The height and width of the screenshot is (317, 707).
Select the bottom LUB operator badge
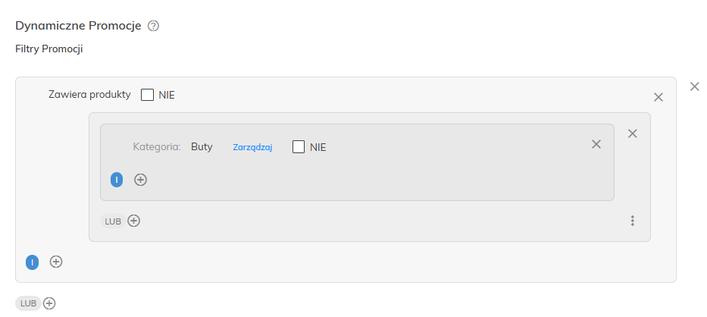[28, 303]
